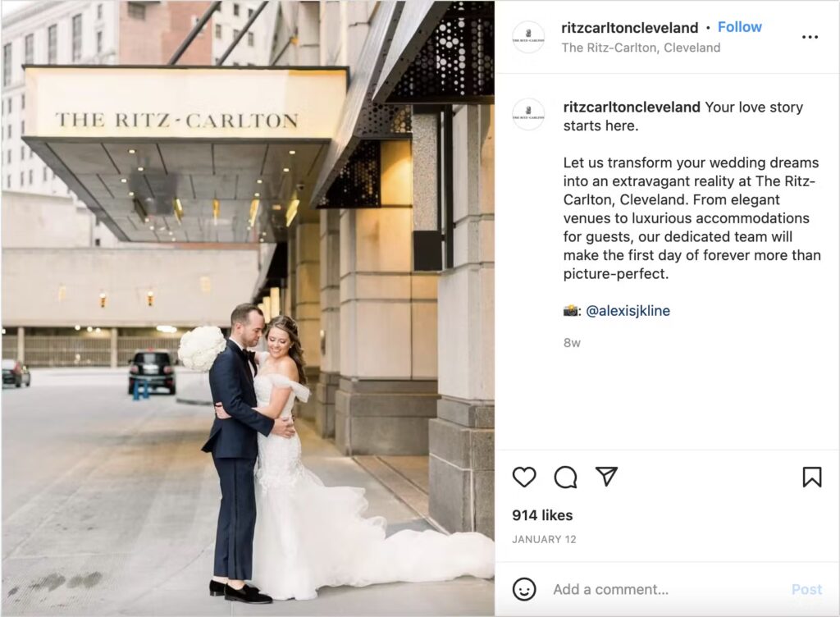View the 914 likes list
The height and width of the screenshot is (617, 840).
pyautogui.click(x=542, y=515)
